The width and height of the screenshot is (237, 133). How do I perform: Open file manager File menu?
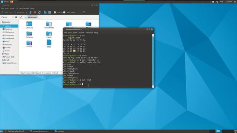pyautogui.click(x=2, y=8)
